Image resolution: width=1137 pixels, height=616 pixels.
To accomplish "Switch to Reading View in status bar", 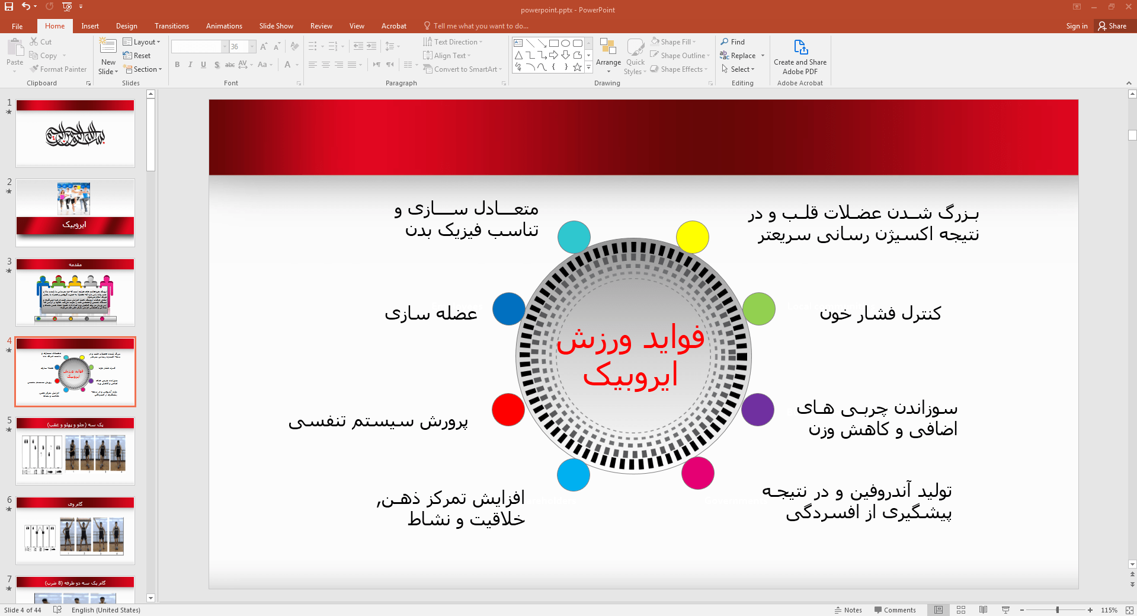I will click(984, 610).
